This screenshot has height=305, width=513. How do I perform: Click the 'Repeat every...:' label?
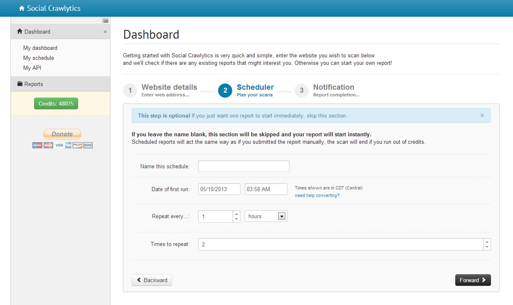click(x=171, y=216)
